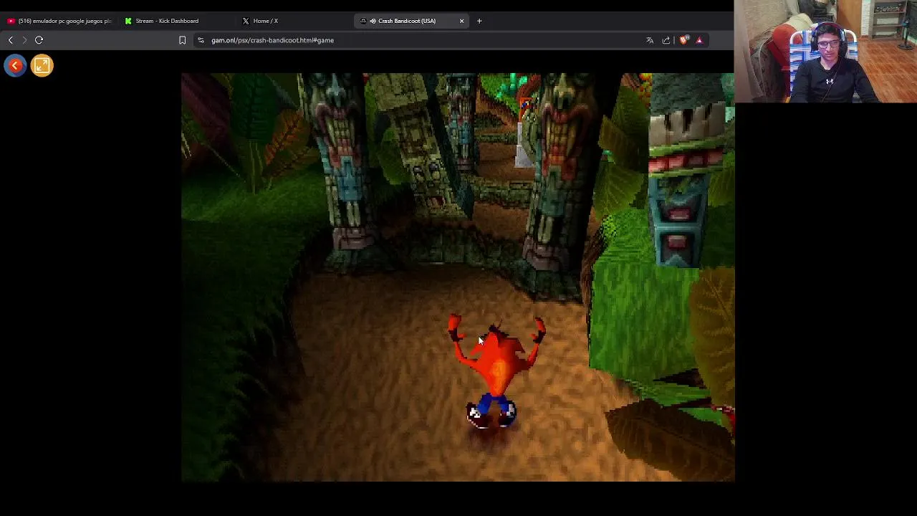
Task: Switch to the YouTube emulador pc tab
Action: click(59, 21)
